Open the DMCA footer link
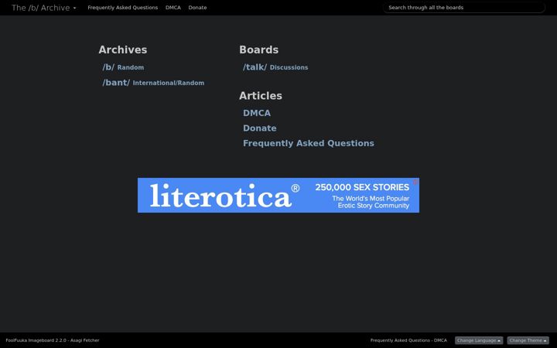The height and width of the screenshot is (348, 557). coord(440,340)
